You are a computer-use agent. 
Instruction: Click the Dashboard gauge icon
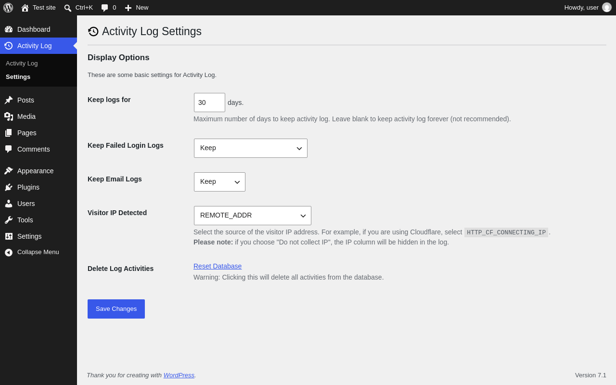click(9, 29)
